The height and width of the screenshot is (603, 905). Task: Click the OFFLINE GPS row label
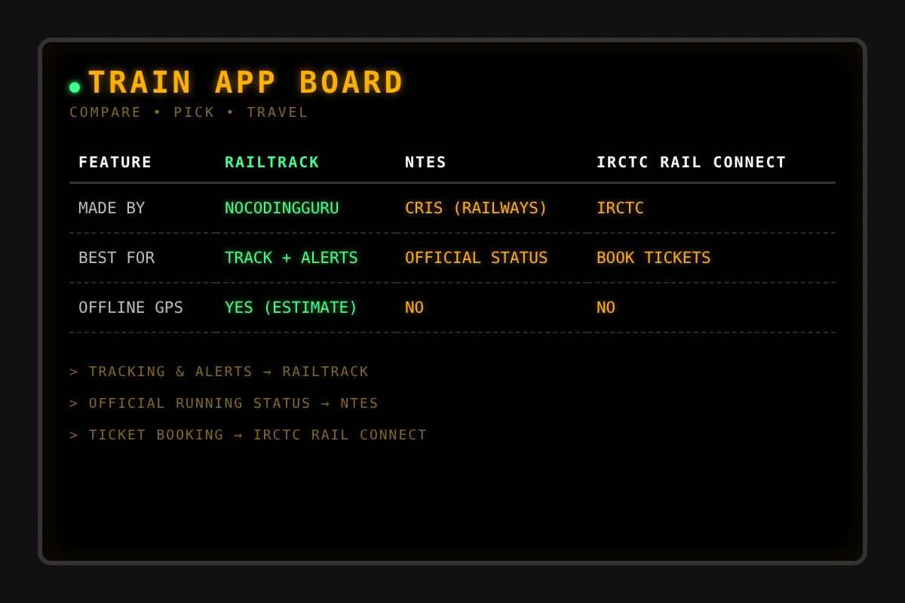coord(130,308)
